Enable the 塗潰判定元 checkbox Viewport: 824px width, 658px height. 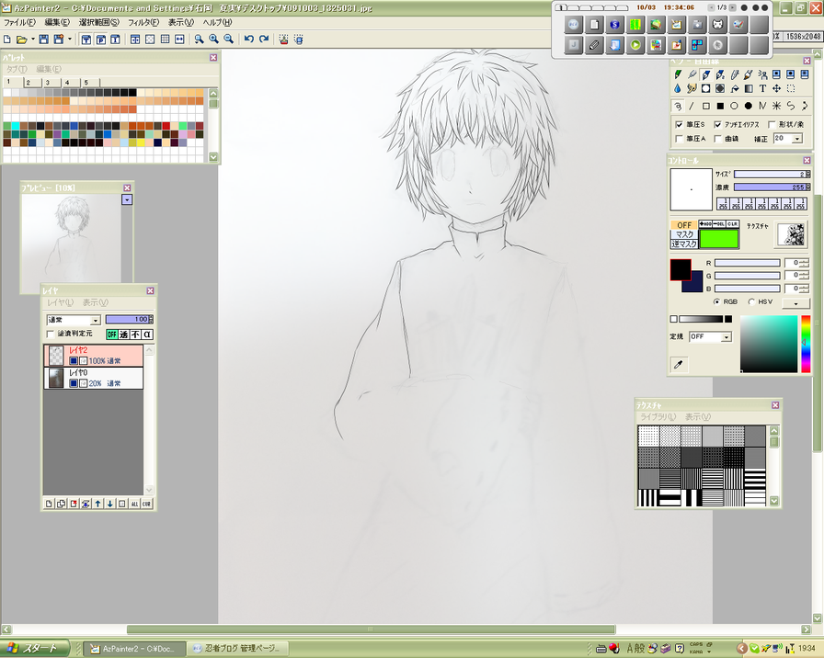pos(51,334)
